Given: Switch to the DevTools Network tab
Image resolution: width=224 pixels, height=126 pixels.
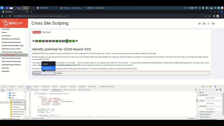Looking at the screenshot, I should pyautogui.click(x=36, y=86).
